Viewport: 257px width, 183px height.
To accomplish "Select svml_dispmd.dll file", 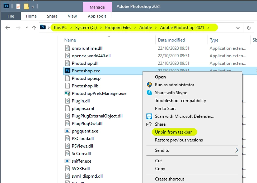I will [x=87, y=176].
